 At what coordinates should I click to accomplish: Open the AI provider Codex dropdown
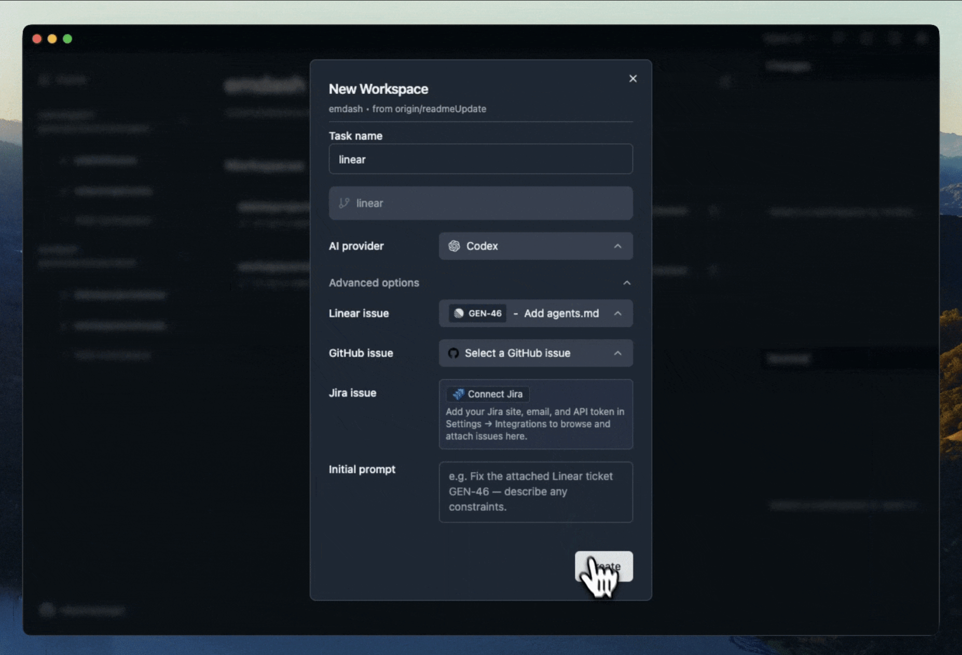point(535,246)
